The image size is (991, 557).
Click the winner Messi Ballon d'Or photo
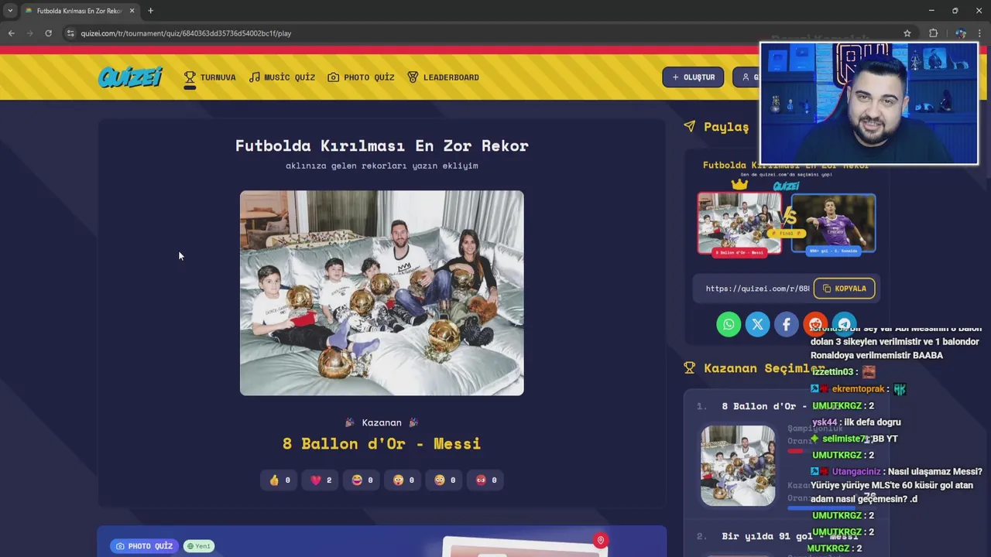(382, 293)
